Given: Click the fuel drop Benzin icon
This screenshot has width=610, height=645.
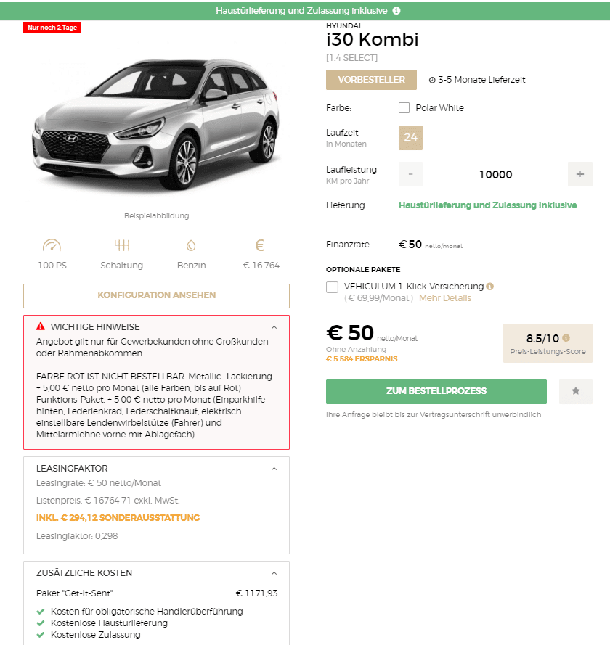Looking at the screenshot, I should coord(191,245).
